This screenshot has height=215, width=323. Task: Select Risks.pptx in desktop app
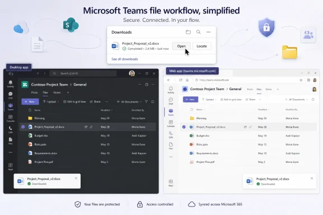[x=40, y=144]
